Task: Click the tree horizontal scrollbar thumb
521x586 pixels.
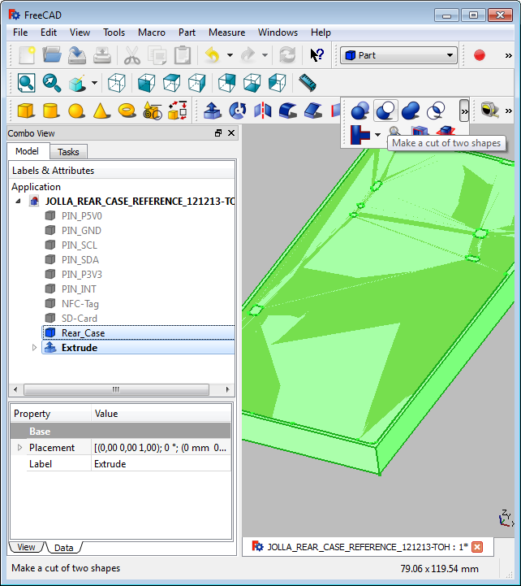Action: coord(116,389)
